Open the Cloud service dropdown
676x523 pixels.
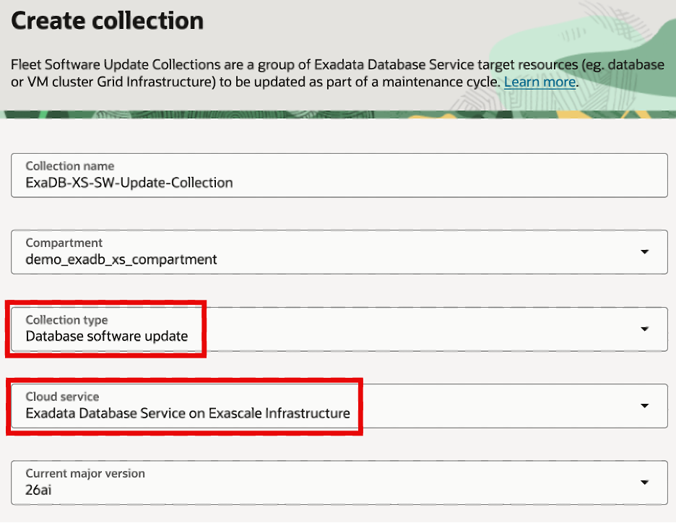click(339, 406)
